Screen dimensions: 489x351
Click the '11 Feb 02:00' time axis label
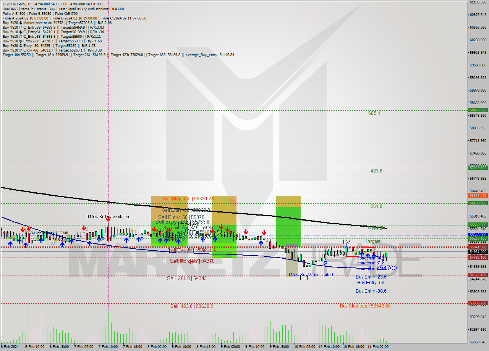pos(378,347)
